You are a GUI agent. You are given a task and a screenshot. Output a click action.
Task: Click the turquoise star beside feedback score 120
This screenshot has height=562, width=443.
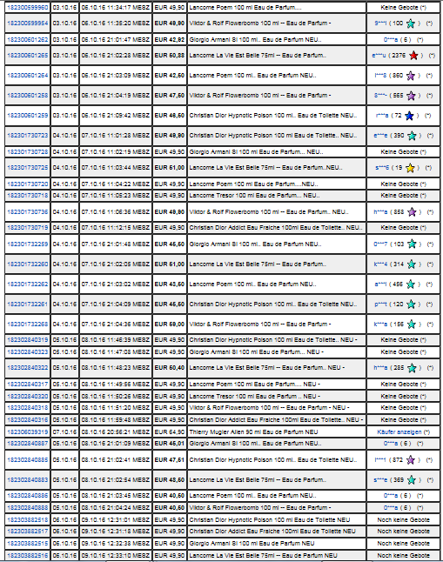(411, 304)
